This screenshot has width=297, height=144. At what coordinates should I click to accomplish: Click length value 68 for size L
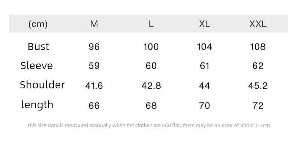[x=151, y=106]
